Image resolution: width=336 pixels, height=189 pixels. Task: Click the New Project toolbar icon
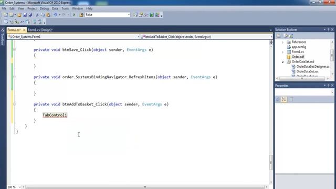click(x=6, y=15)
